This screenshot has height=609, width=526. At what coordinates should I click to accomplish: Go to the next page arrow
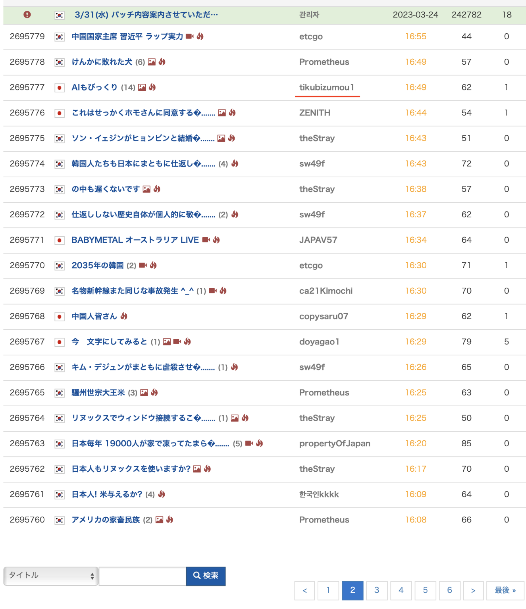click(x=473, y=590)
